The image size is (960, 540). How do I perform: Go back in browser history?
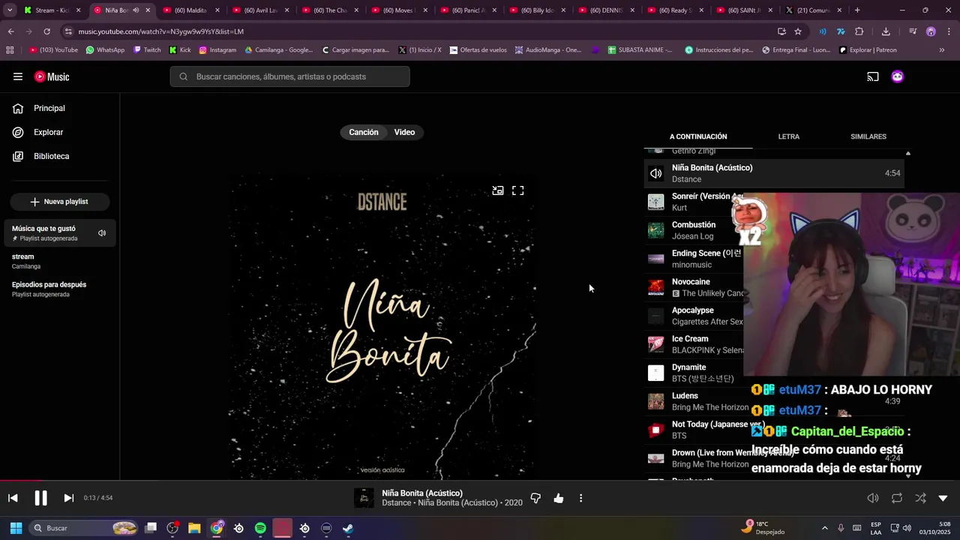click(10, 31)
